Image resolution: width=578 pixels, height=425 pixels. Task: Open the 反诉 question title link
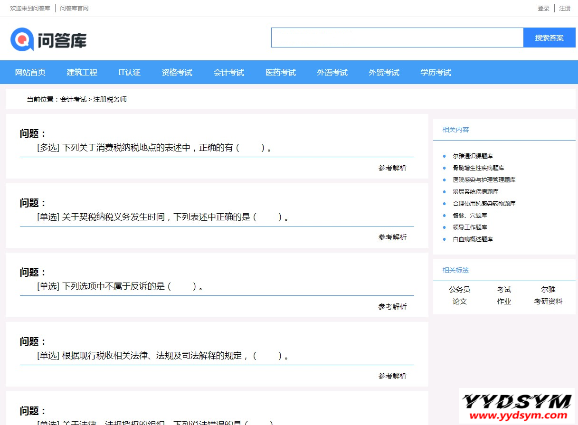click(x=120, y=286)
